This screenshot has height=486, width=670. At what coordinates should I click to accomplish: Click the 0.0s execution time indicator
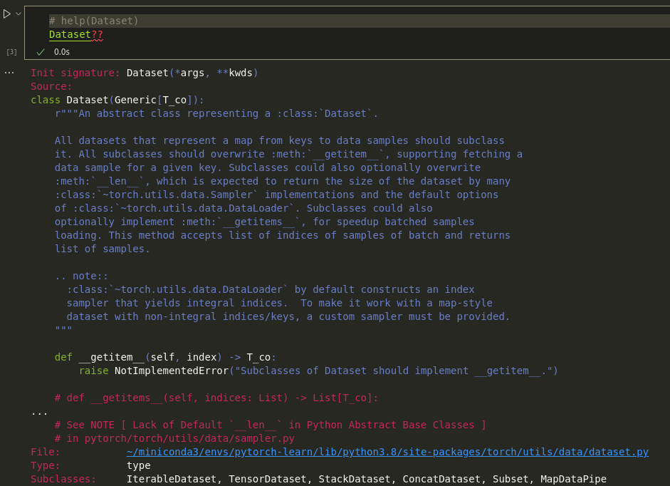point(62,52)
